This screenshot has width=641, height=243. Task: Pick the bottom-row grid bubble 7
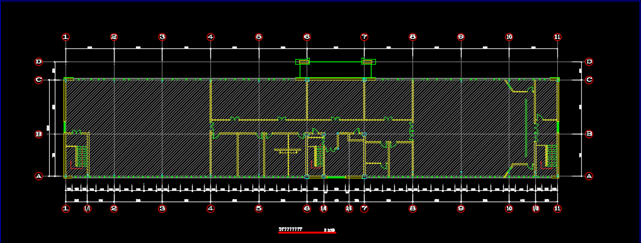(364, 208)
